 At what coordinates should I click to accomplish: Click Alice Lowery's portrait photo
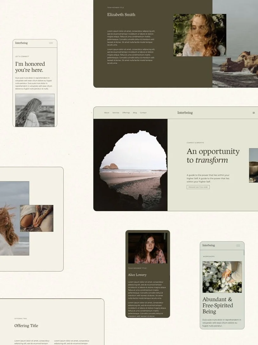point(148,247)
